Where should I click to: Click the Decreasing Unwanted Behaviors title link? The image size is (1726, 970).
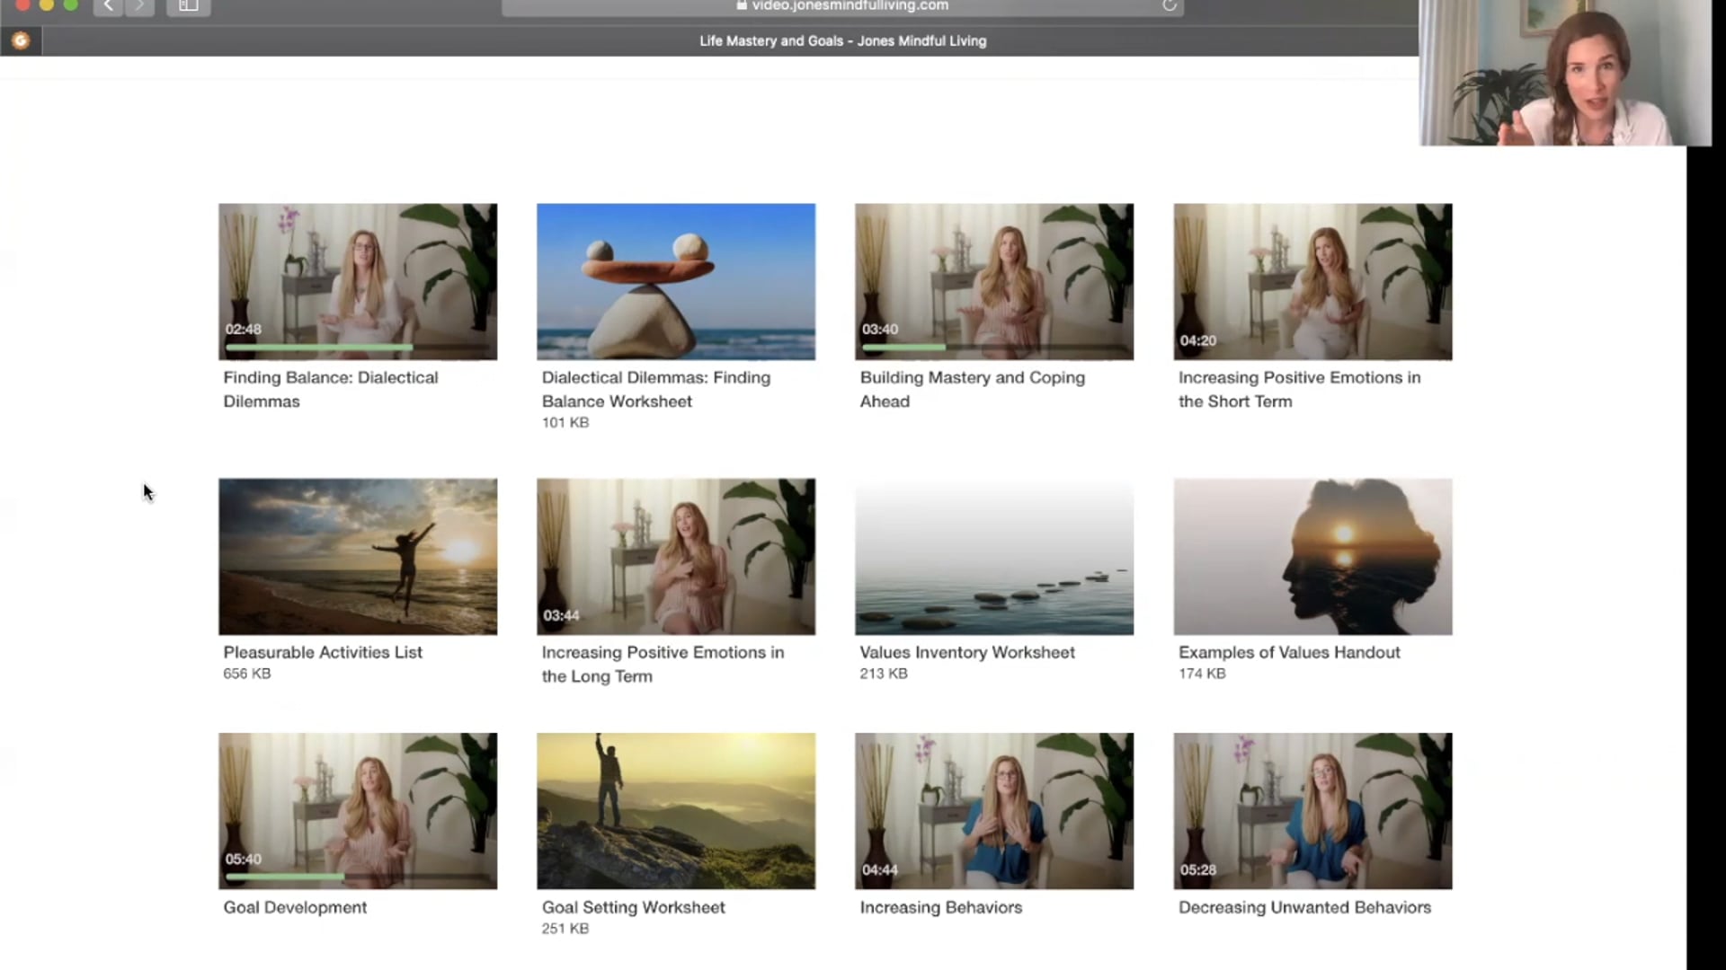pos(1303,907)
